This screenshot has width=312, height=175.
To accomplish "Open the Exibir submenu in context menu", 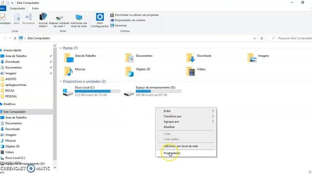I will pos(186,111).
